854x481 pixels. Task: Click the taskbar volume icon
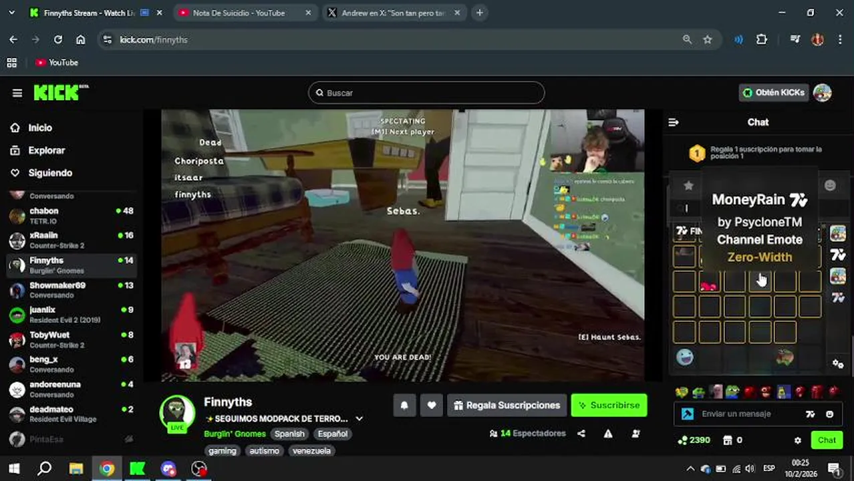click(750, 468)
